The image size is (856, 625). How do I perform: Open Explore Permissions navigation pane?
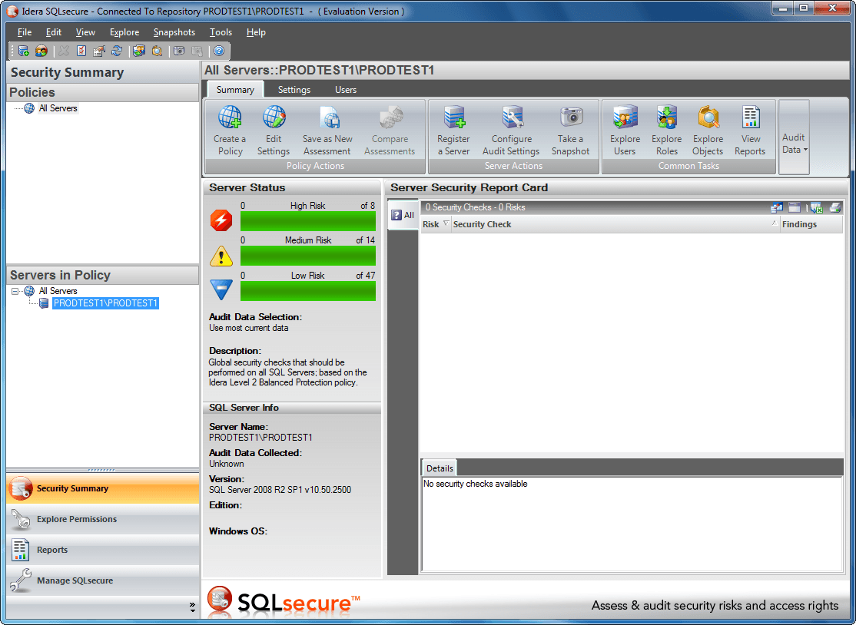tap(103, 519)
